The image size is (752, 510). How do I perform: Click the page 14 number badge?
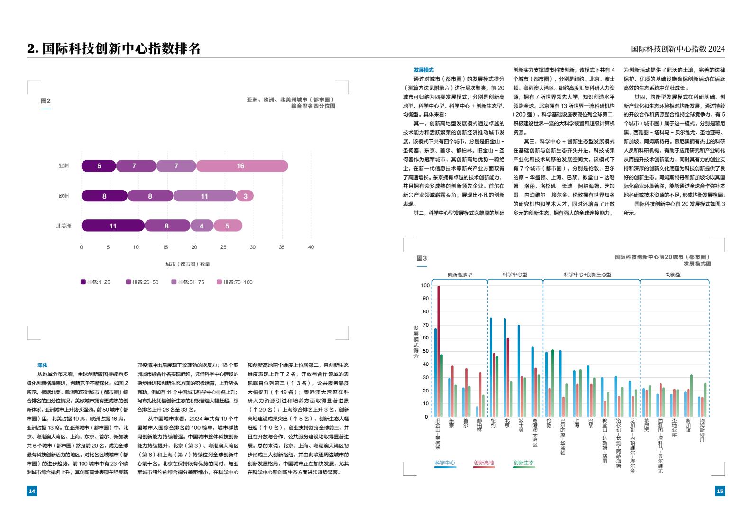coord(31,491)
